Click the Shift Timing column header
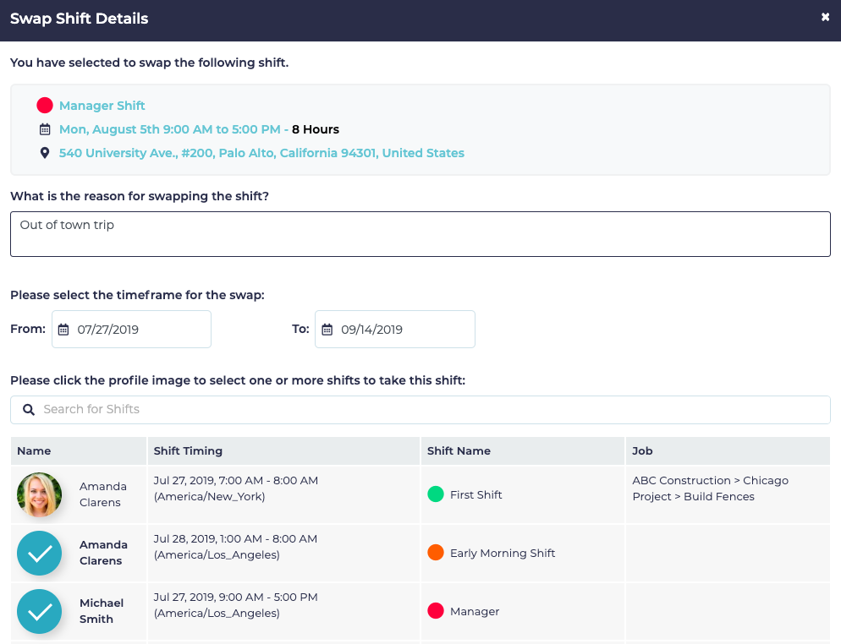The height and width of the screenshot is (644, 841). pyautogui.click(x=189, y=451)
